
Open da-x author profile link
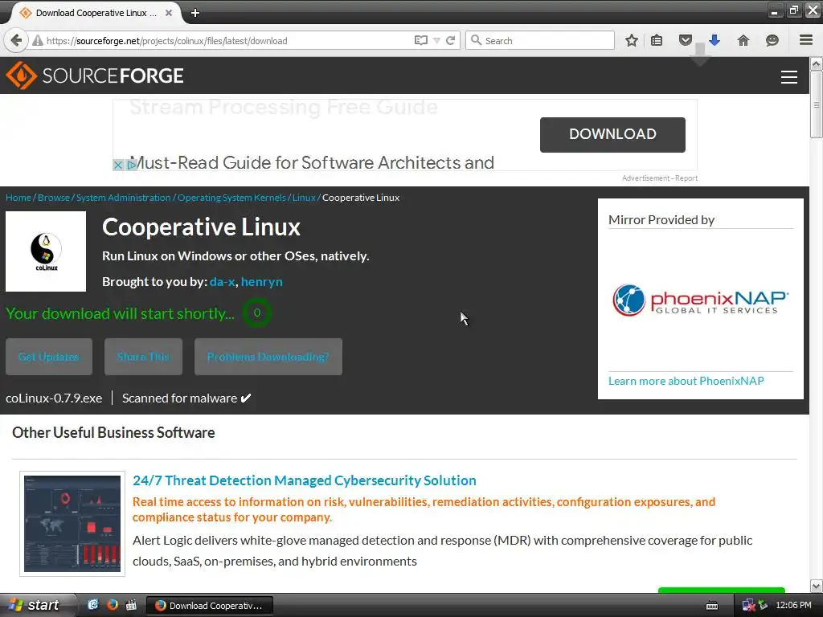[x=222, y=282]
